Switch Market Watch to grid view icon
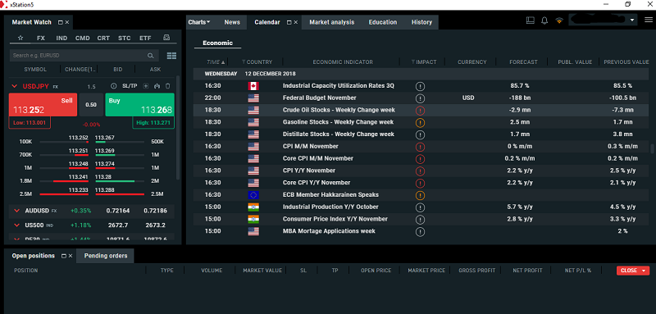 pyautogui.click(x=171, y=56)
